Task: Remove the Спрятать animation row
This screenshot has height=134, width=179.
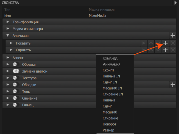Action: [172, 50]
